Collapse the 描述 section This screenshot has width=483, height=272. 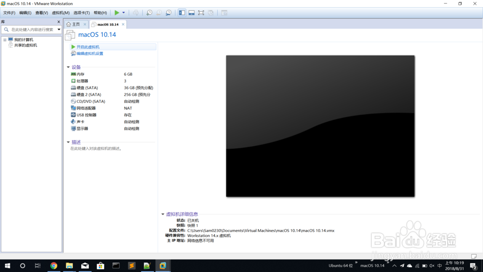coord(69,143)
